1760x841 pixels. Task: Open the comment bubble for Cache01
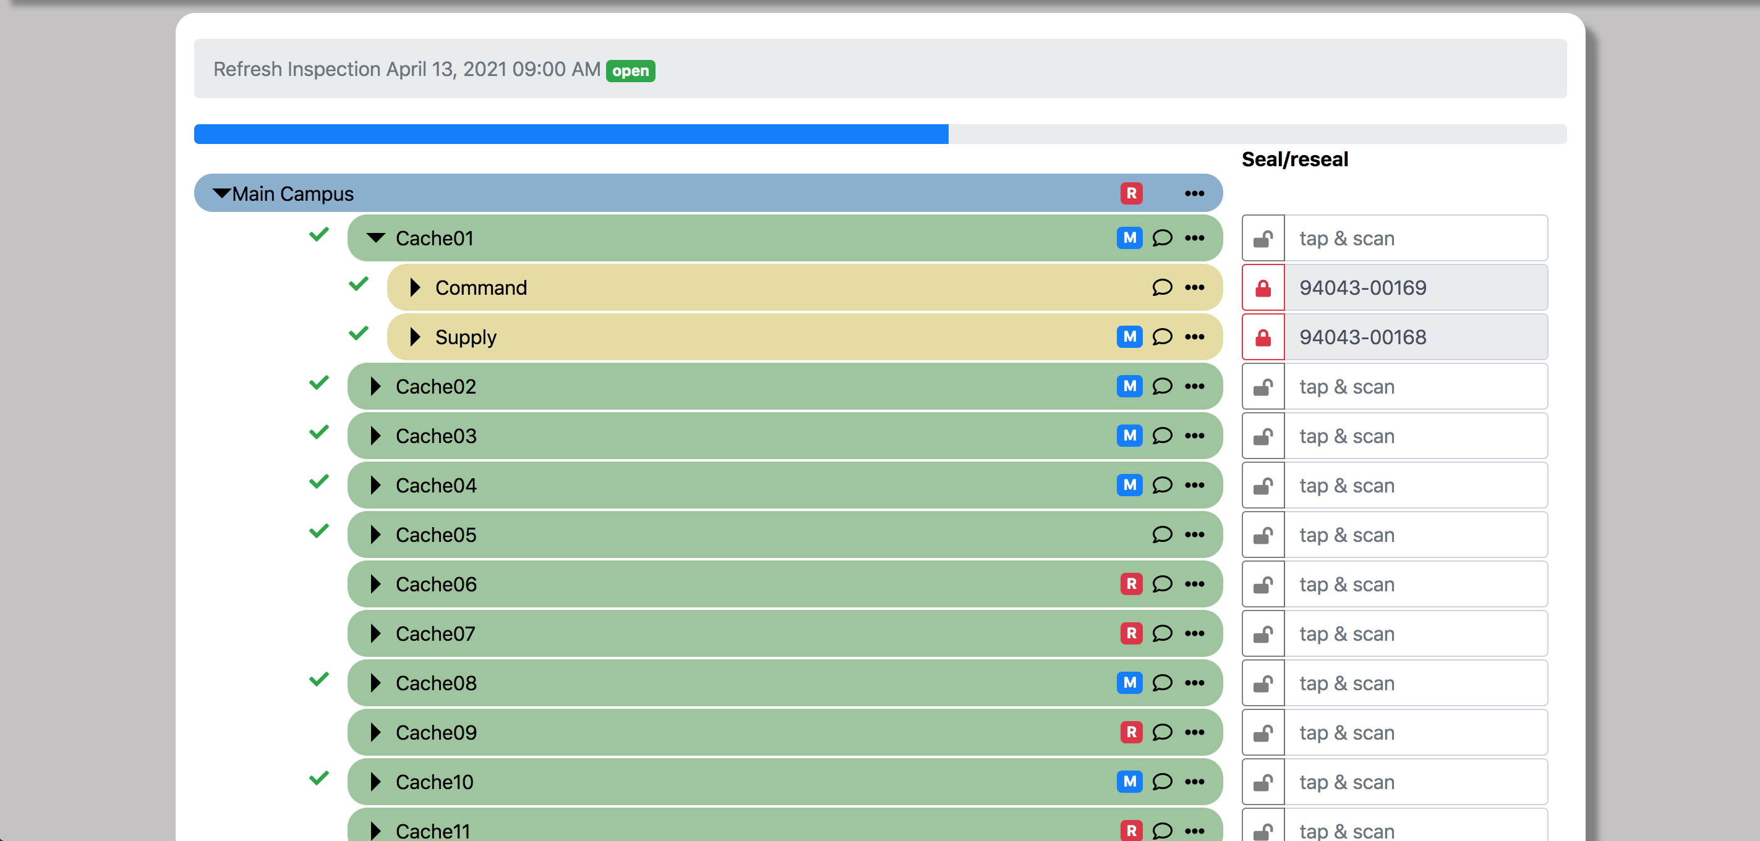click(1162, 237)
